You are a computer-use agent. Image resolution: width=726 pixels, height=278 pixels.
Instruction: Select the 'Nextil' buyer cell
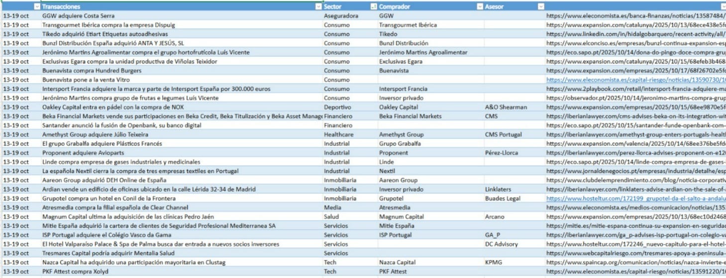[430, 171]
